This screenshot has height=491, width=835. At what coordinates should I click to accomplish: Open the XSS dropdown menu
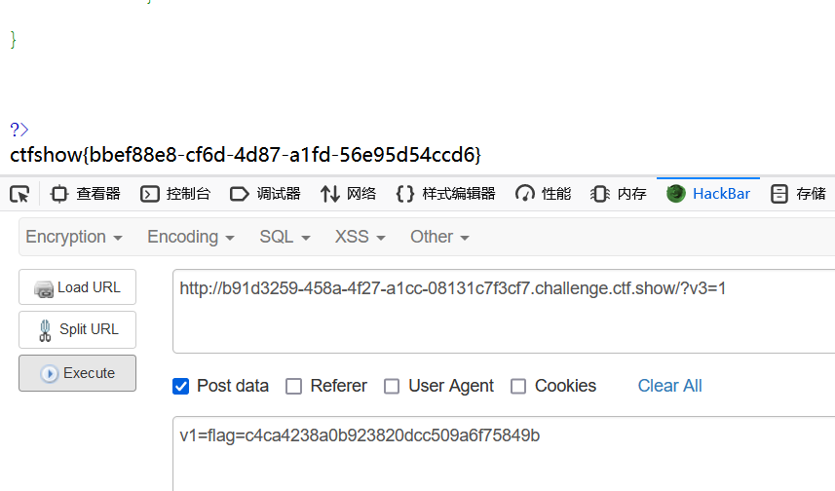358,237
